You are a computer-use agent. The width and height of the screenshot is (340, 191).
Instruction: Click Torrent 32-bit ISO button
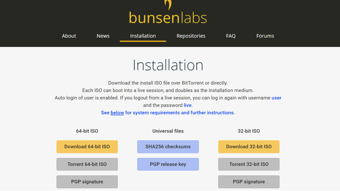(x=249, y=164)
